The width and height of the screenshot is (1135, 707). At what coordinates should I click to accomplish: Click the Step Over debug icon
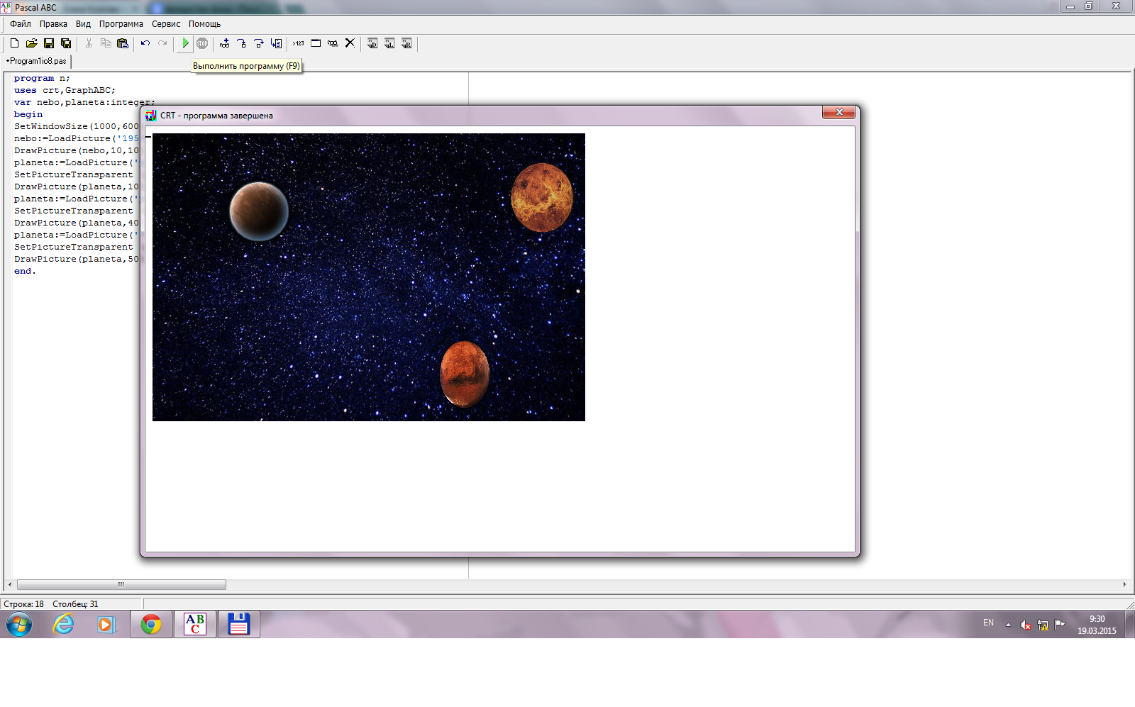tap(259, 43)
